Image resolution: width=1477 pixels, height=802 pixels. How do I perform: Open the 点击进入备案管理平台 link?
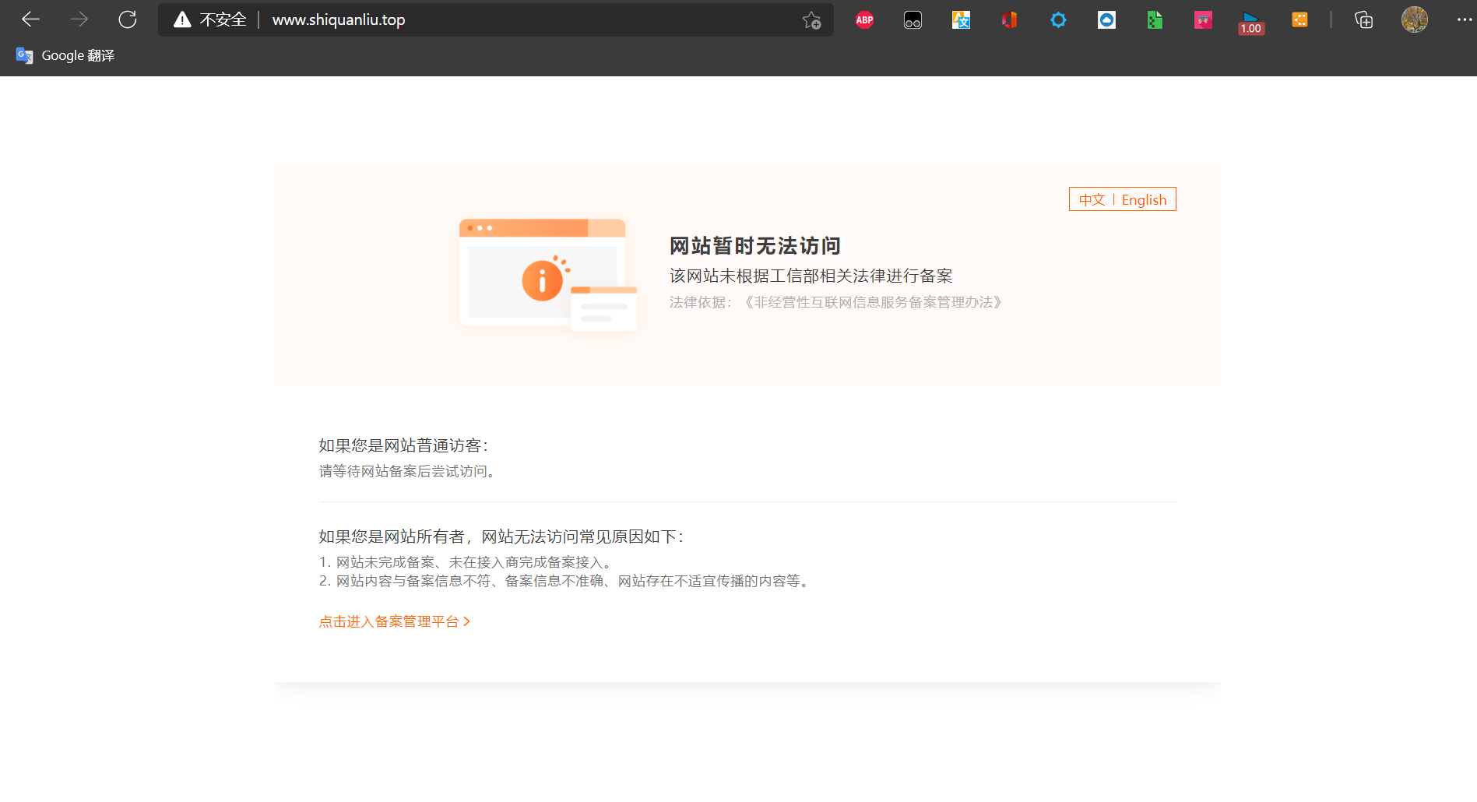pyautogui.click(x=395, y=621)
